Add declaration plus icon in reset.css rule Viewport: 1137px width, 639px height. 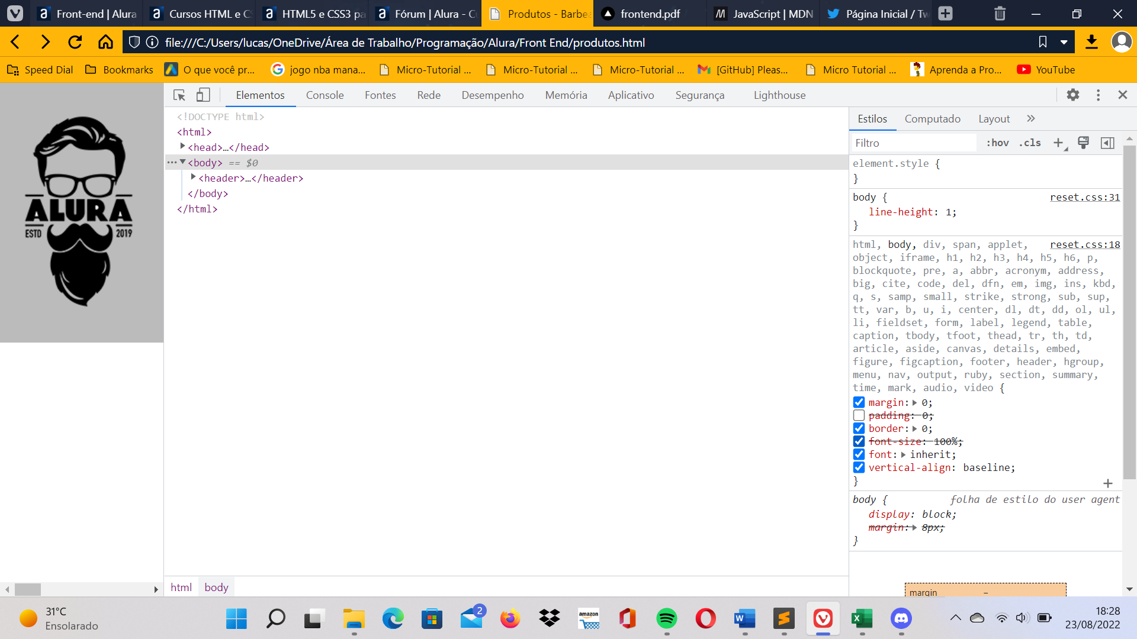1108,483
